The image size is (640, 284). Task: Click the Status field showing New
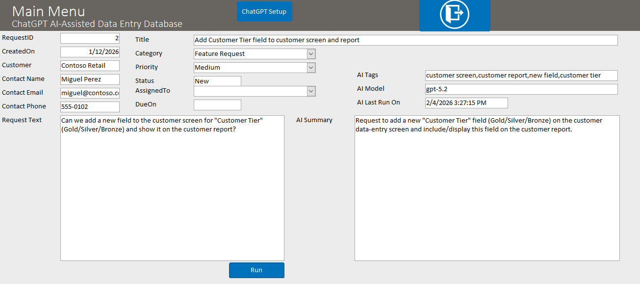217,81
